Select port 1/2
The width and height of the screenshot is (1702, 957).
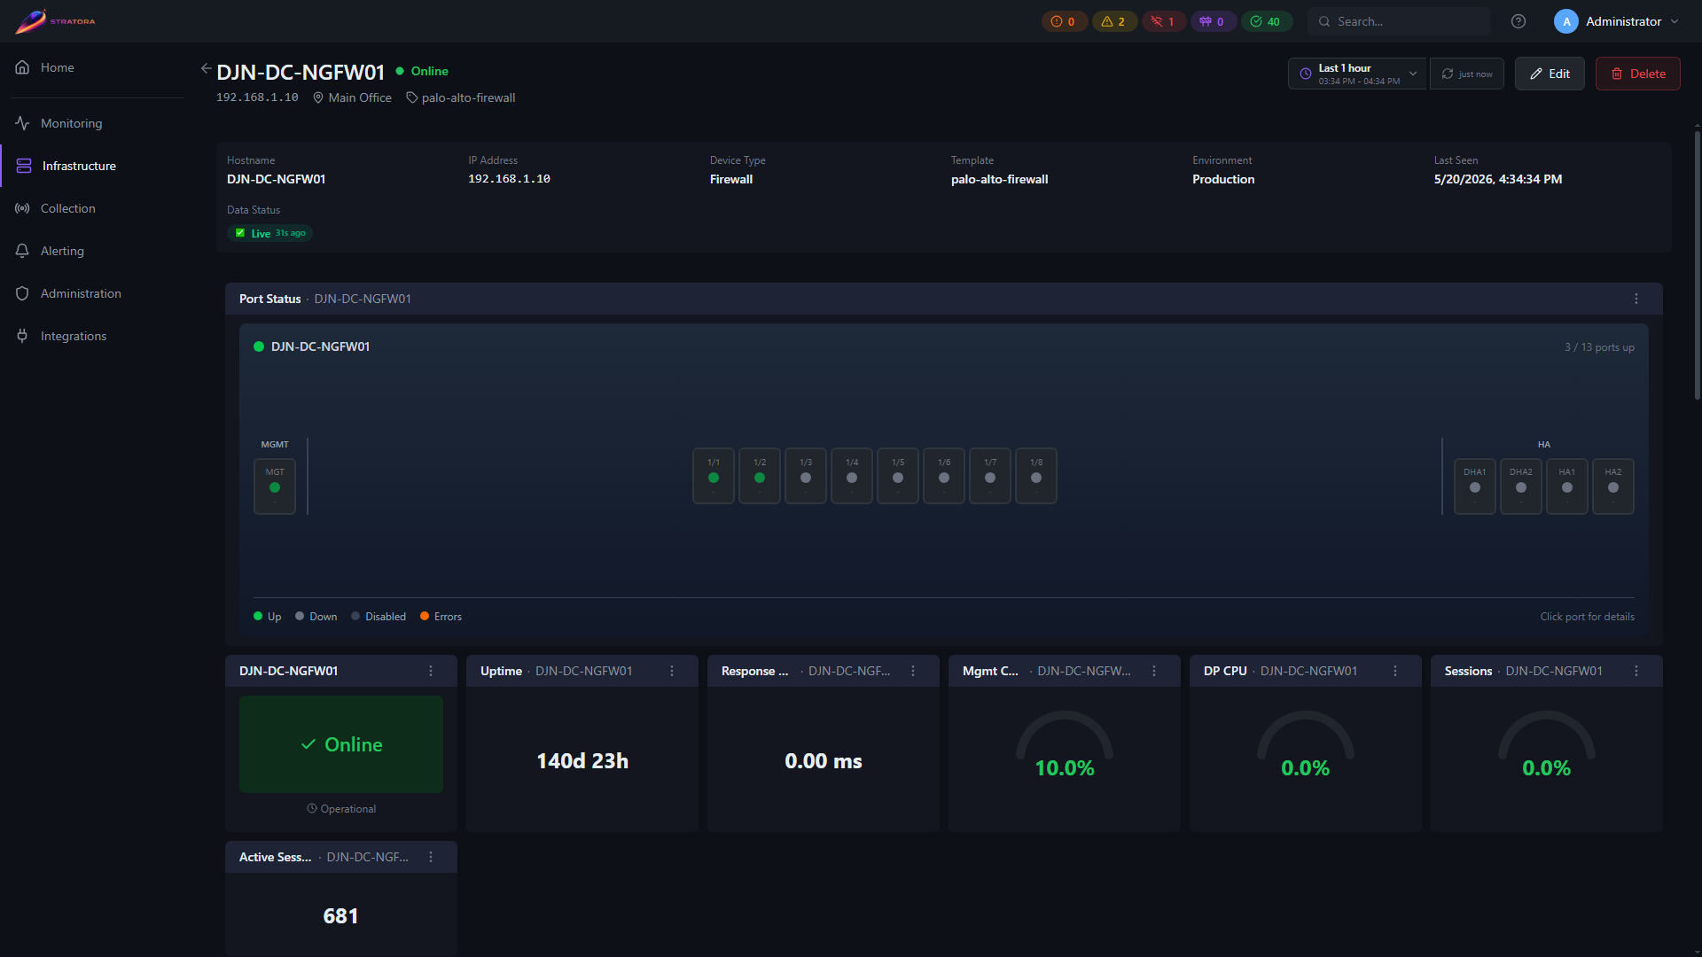click(x=760, y=476)
